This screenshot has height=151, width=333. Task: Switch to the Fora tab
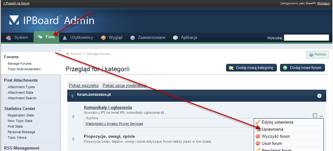(46, 37)
